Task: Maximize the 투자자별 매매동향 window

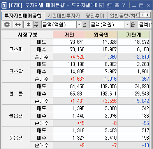Action: [141, 5]
